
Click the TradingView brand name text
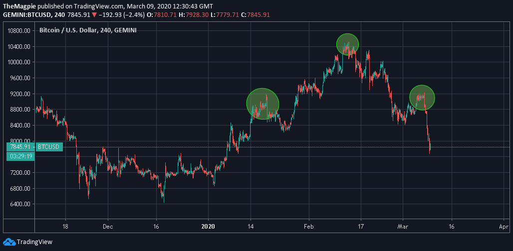pos(34,242)
